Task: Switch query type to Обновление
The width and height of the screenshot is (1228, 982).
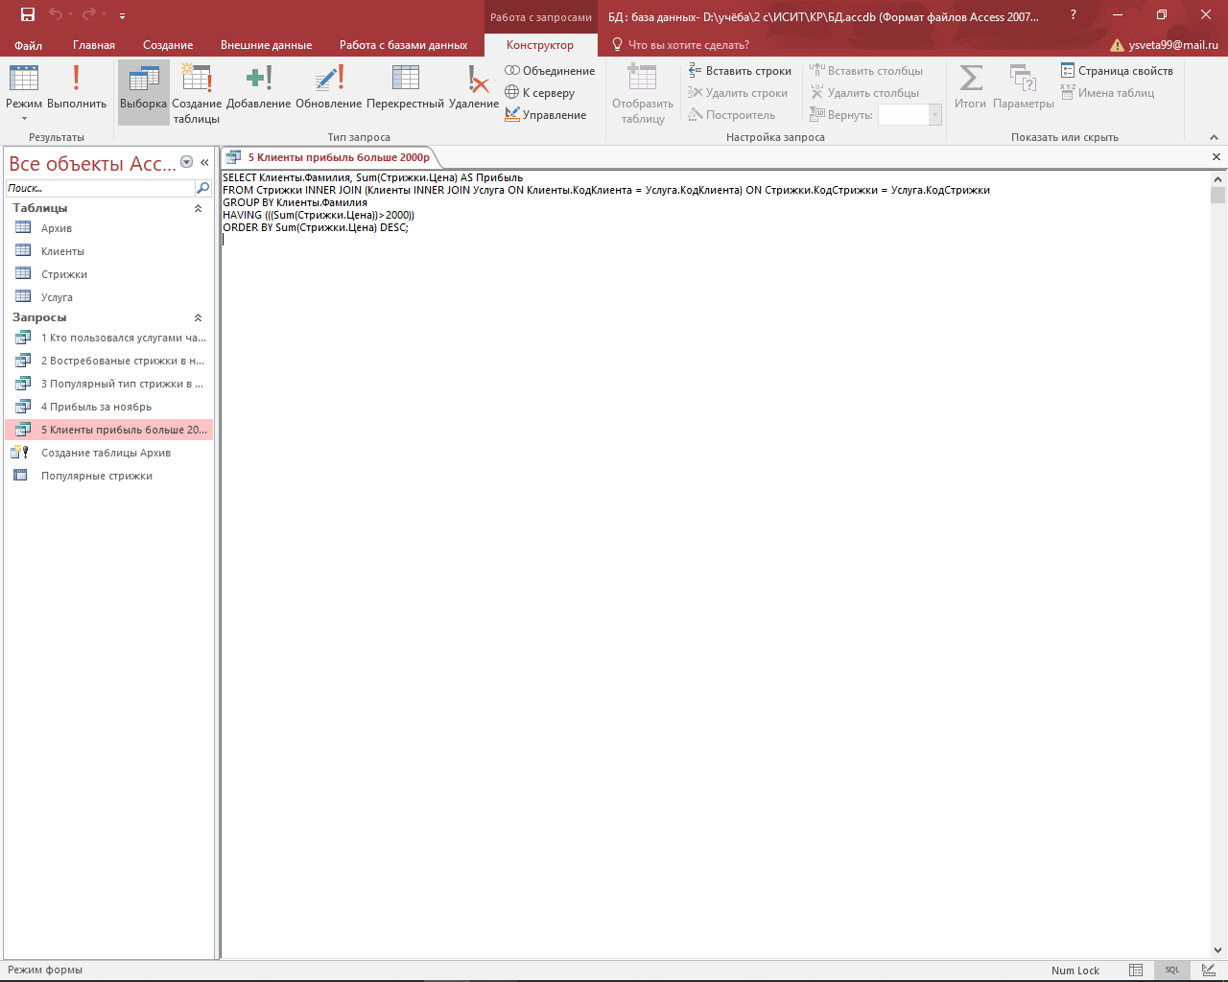Action: (x=329, y=88)
